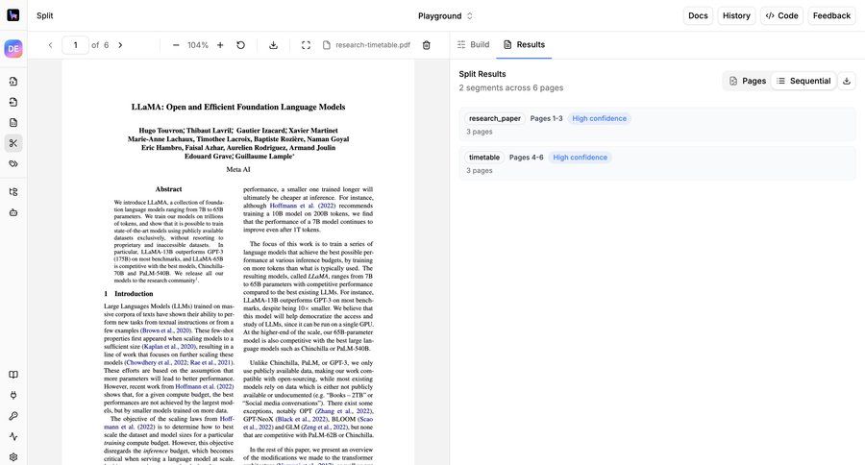Zoom in with the plus icon
Screen dimensions: 865x465
220,45
